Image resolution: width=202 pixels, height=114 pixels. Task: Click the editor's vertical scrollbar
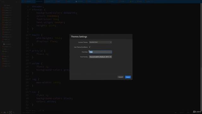click(201, 58)
